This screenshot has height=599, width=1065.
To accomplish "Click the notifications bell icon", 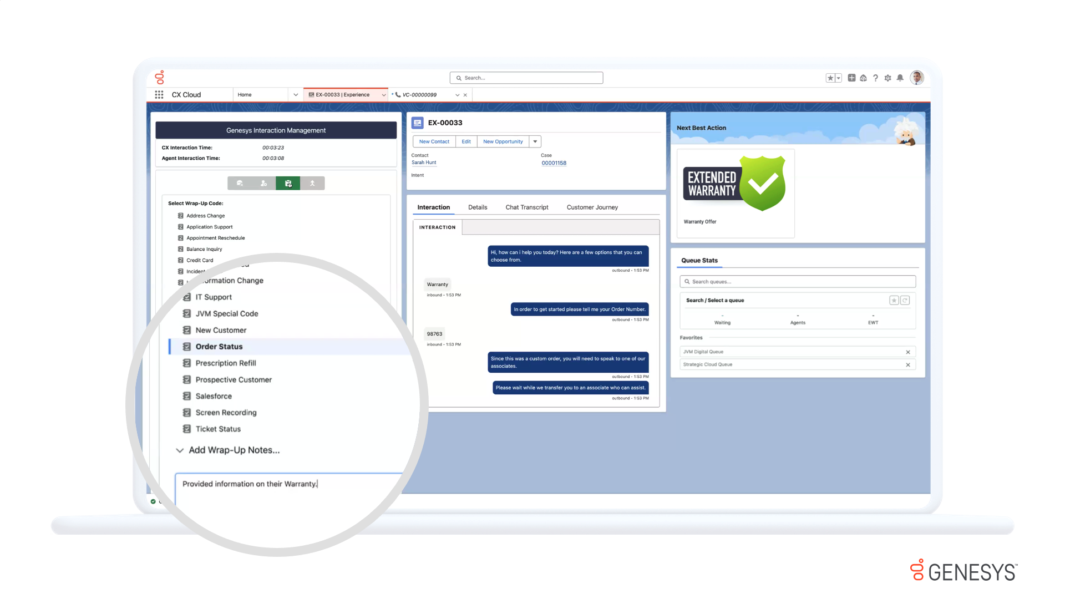I will [x=900, y=78].
